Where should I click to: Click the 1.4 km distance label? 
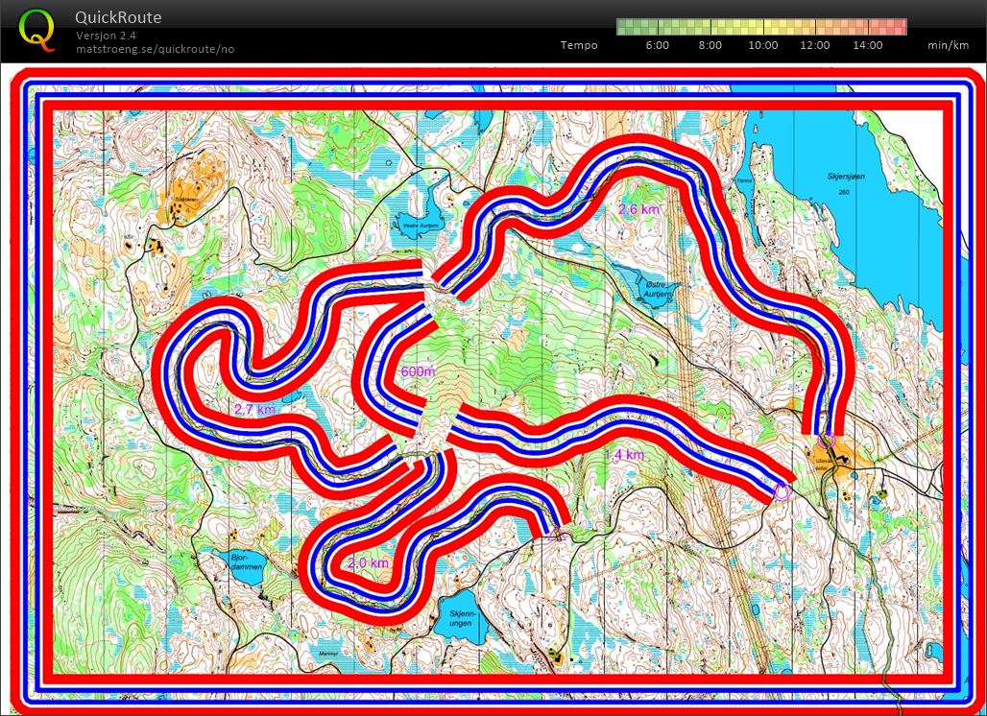point(624,454)
